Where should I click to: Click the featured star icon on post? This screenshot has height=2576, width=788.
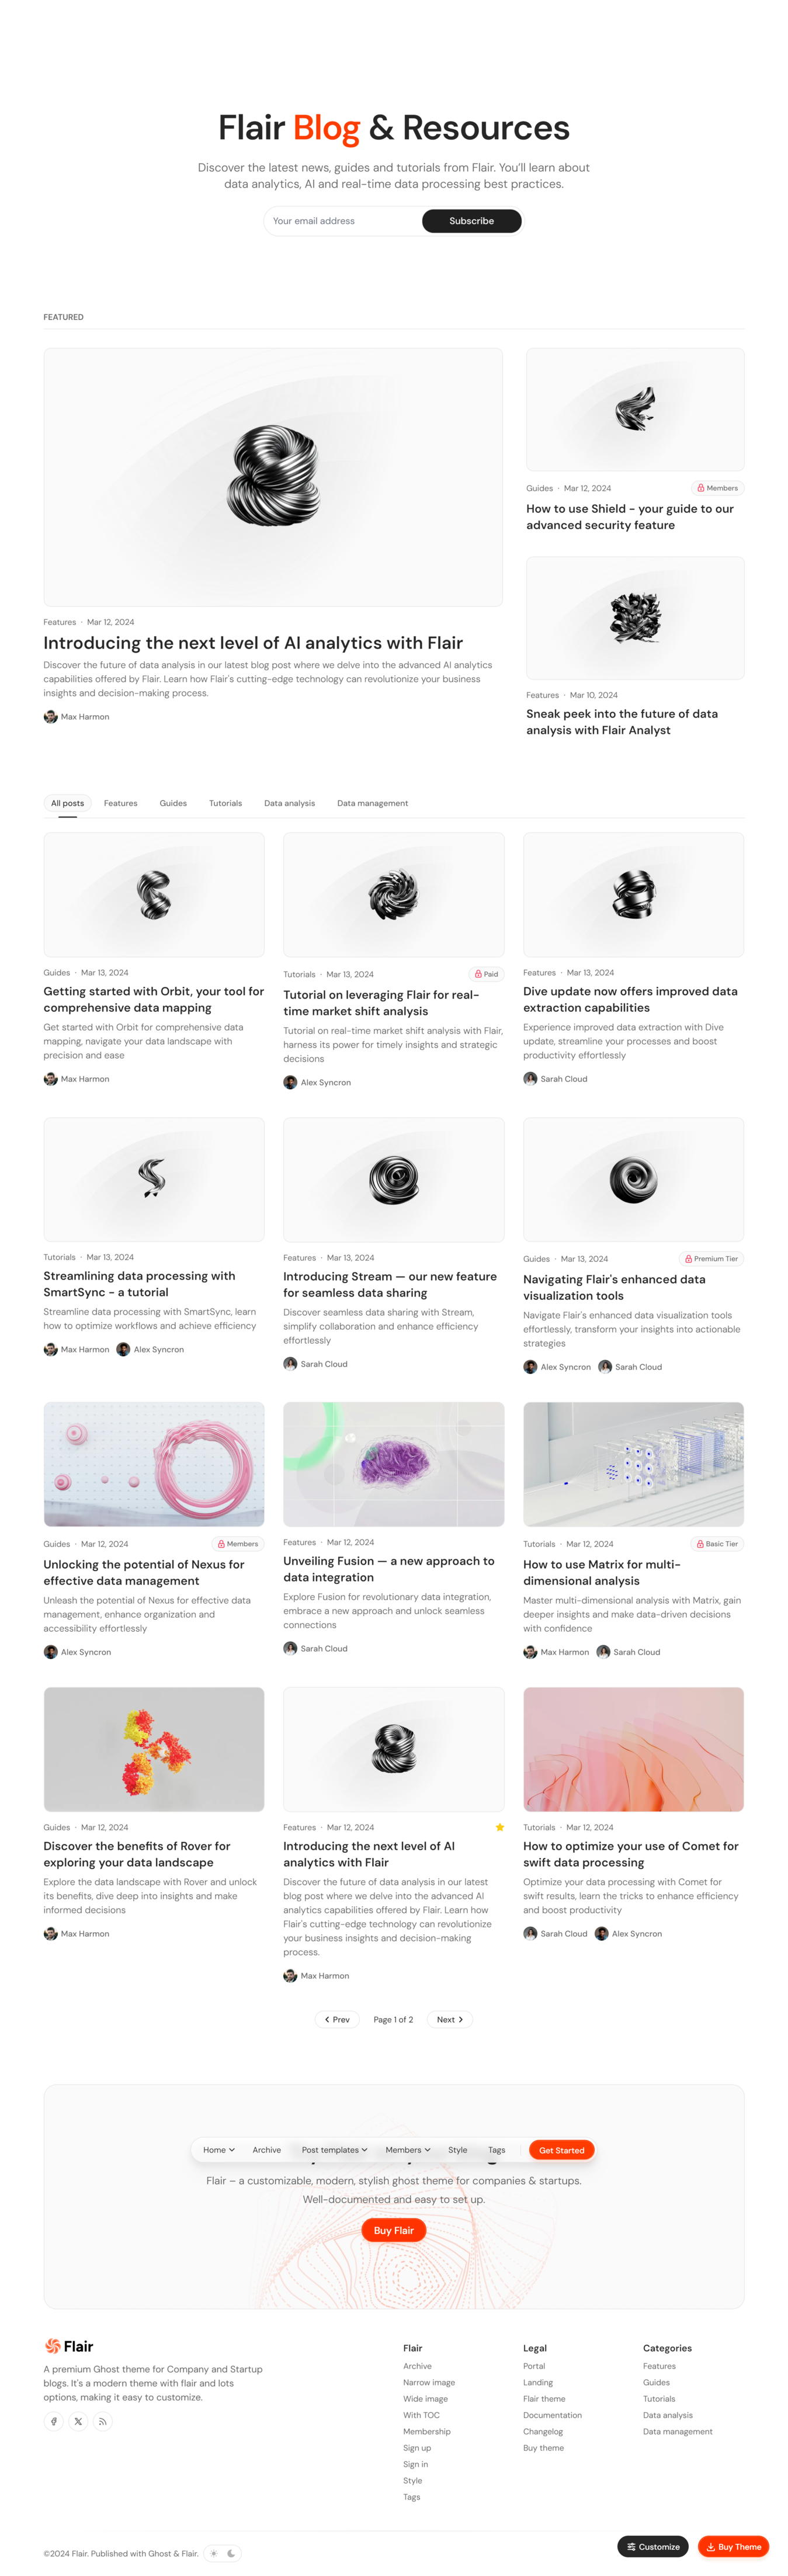click(499, 1827)
